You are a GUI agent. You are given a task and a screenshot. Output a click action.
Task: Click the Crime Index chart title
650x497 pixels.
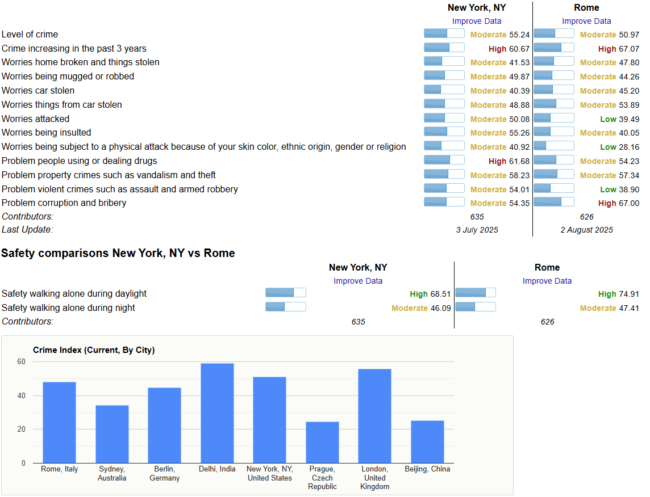tap(94, 350)
